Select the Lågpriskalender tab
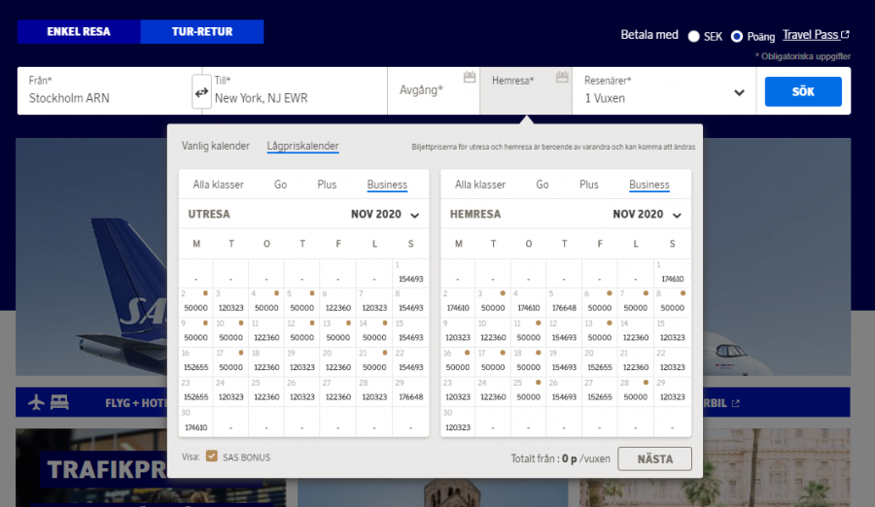Viewport: 875px width, 507px height. point(302,146)
